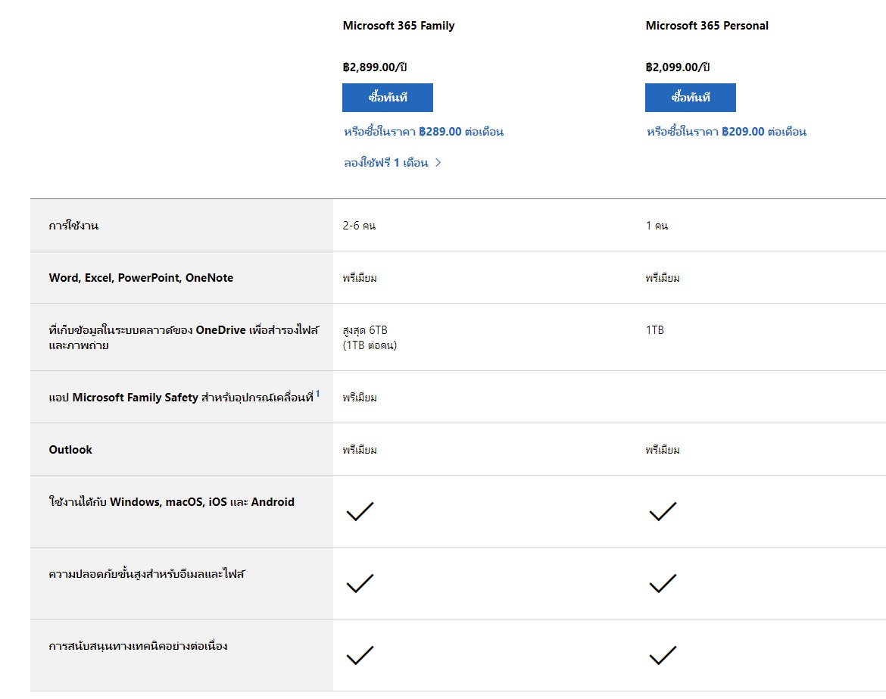This screenshot has width=886, height=699.
Task: Click the Word, Excel, PowerPoint, OneNote row label
Action: point(141,278)
